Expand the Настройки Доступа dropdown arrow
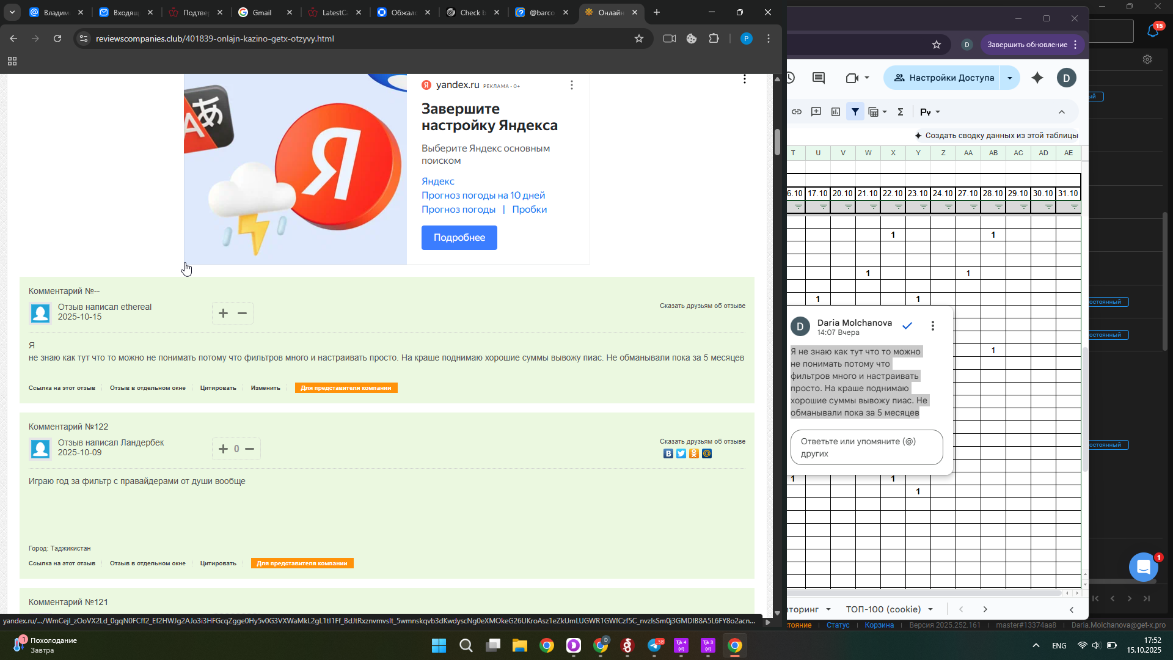 [x=1010, y=78]
